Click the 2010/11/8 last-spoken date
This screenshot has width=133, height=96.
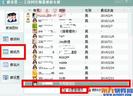click(107, 57)
